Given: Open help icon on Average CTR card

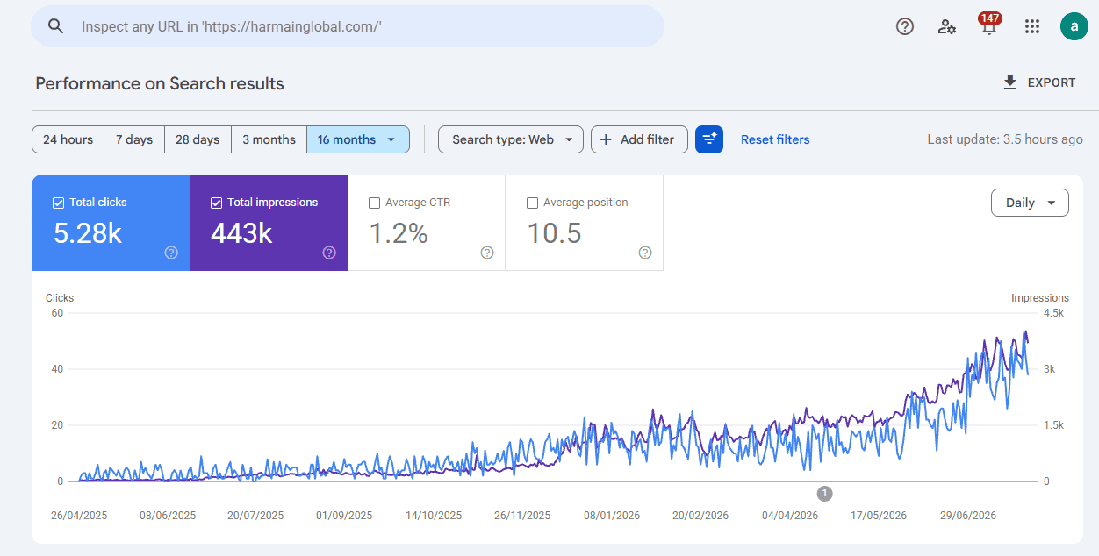Looking at the screenshot, I should tap(487, 253).
